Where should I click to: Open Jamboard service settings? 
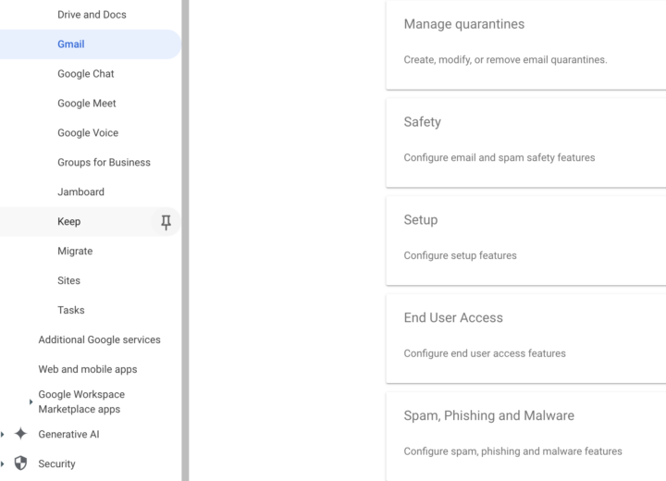click(80, 192)
